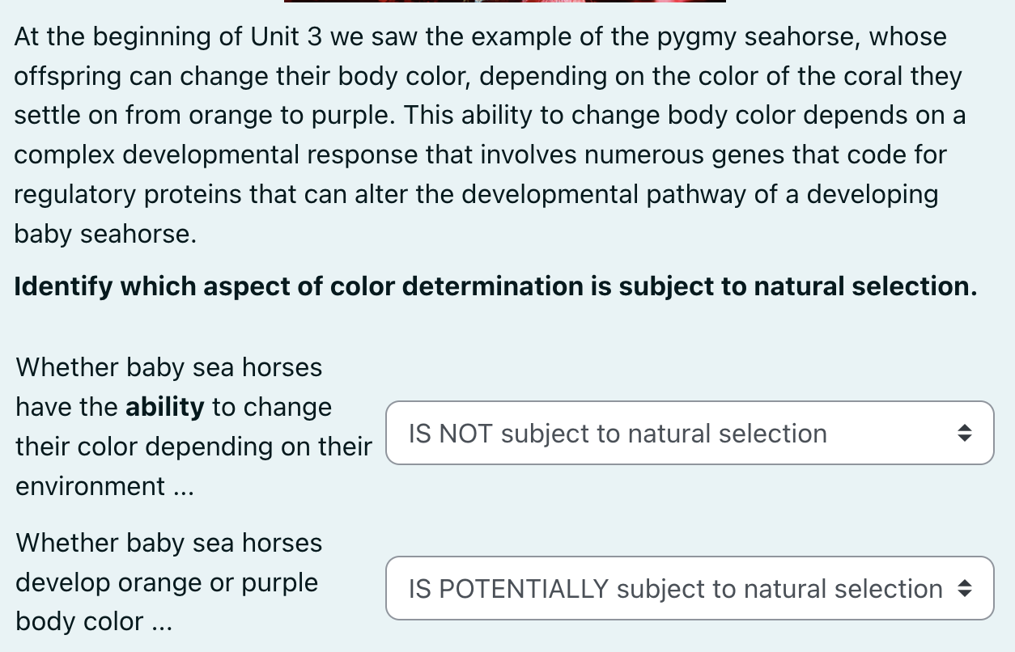The width and height of the screenshot is (1015, 652).
Task: Click the text 'Whether baby sea horses have the ability'
Action: coord(168,387)
